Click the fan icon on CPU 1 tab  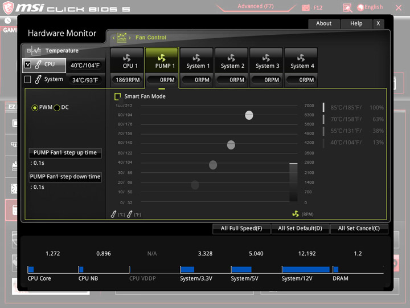click(127, 58)
